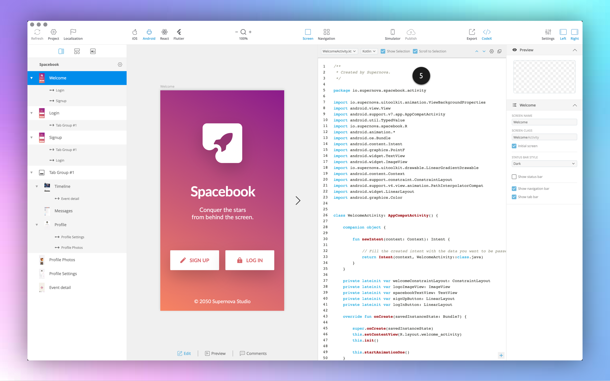
Task: Copy code using the duplicate icon
Action: tap(499, 51)
